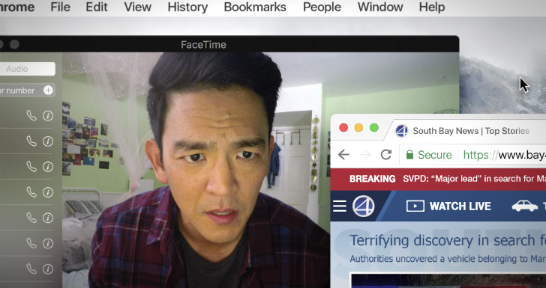This screenshot has height=288, width=546.
Task: Open info for the second contact
Action: click(48, 141)
